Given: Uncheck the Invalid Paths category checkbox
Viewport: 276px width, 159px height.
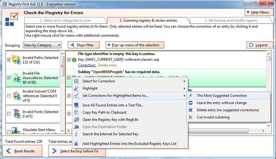Looking at the screenshot, I should 9,59.
